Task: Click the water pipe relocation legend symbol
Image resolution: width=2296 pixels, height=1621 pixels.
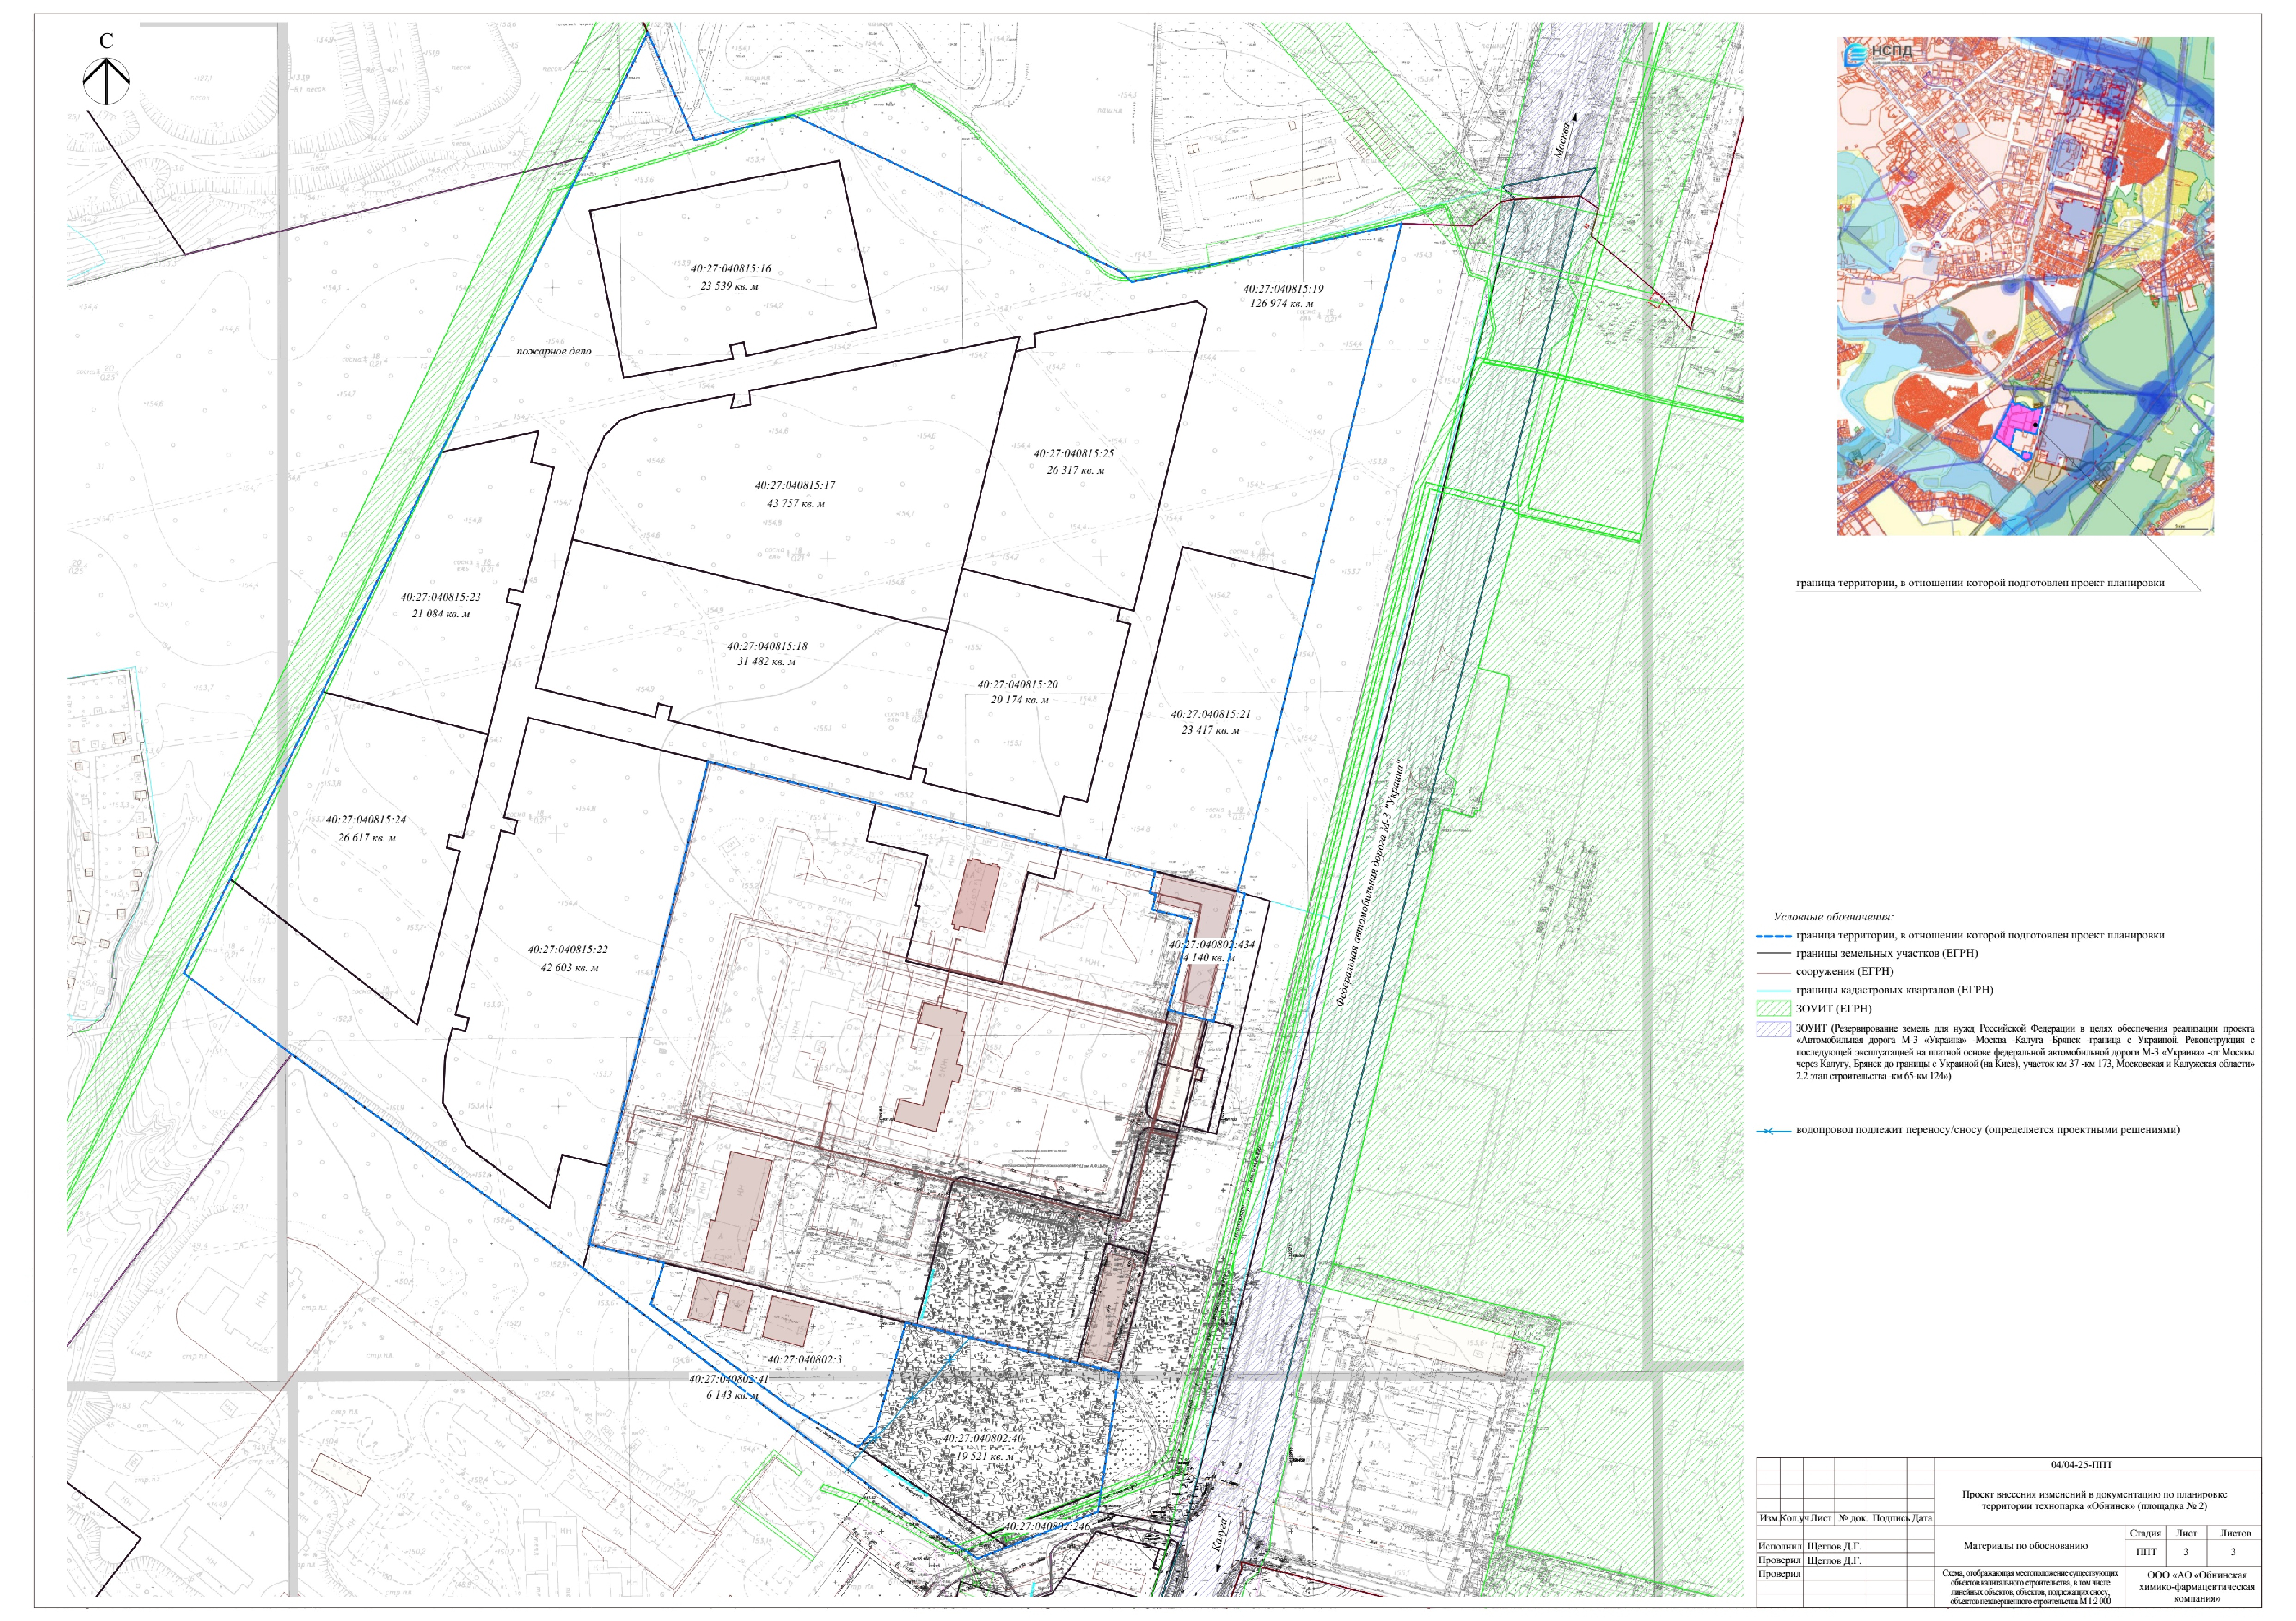Action: tap(1773, 1130)
